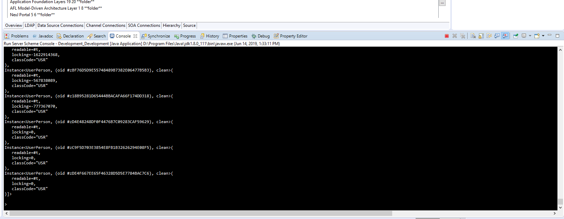Click ellipsis button beside folder list
The width and height of the screenshot is (564, 219).
pos(442,3)
